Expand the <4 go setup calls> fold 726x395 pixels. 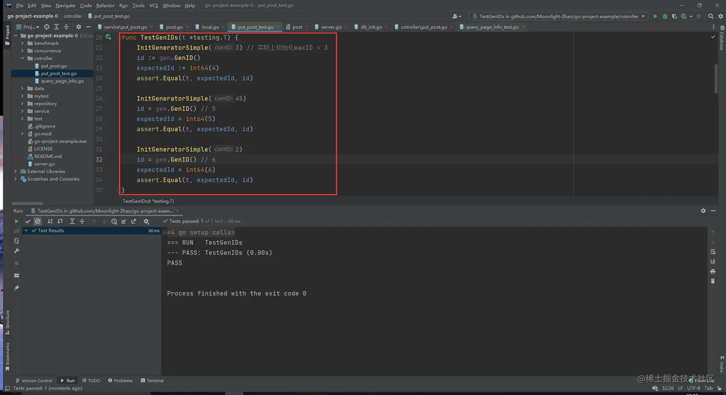(165, 233)
